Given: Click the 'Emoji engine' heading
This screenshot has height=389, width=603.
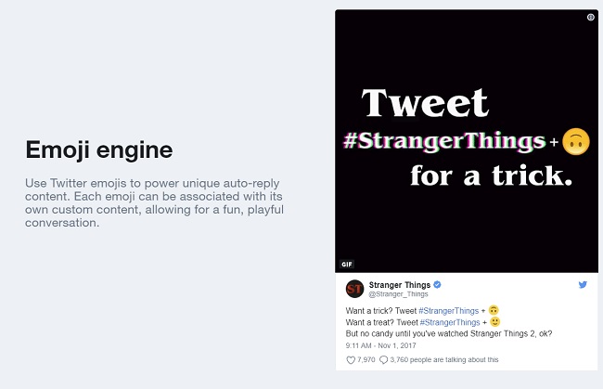Looking at the screenshot, I should coord(98,150).
